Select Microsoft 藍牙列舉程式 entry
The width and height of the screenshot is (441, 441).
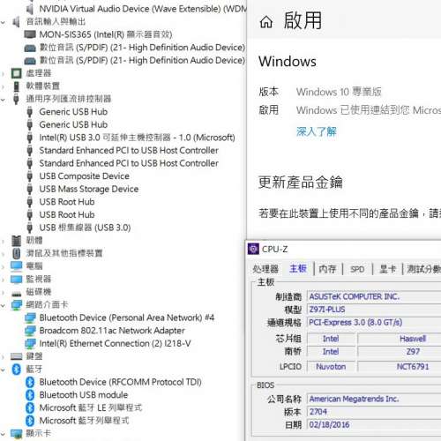pyautogui.click(x=84, y=421)
